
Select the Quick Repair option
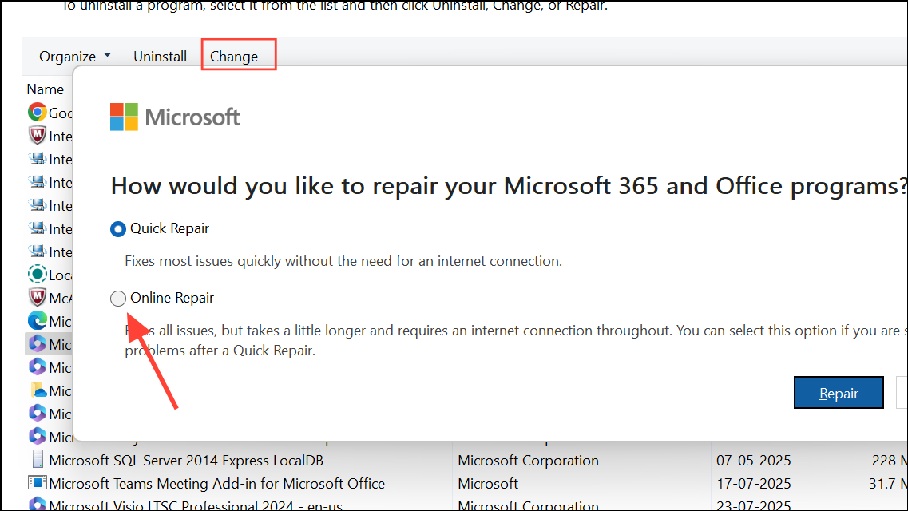click(x=117, y=228)
